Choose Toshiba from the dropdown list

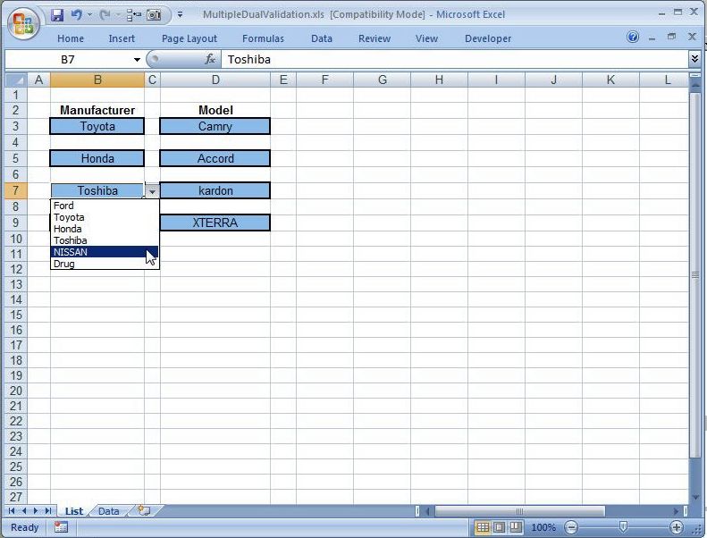click(x=105, y=240)
